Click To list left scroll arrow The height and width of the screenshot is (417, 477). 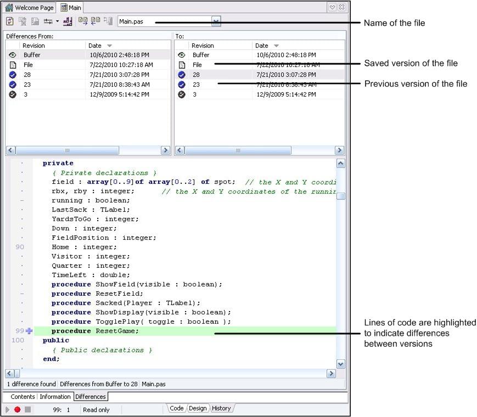(x=180, y=150)
